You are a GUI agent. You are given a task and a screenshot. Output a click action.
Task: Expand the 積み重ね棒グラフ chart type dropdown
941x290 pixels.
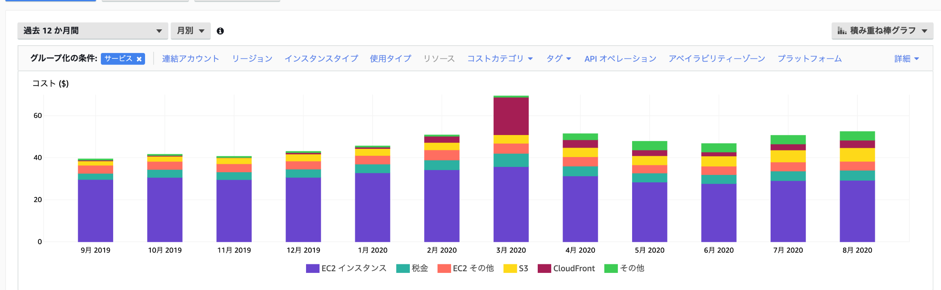(882, 31)
